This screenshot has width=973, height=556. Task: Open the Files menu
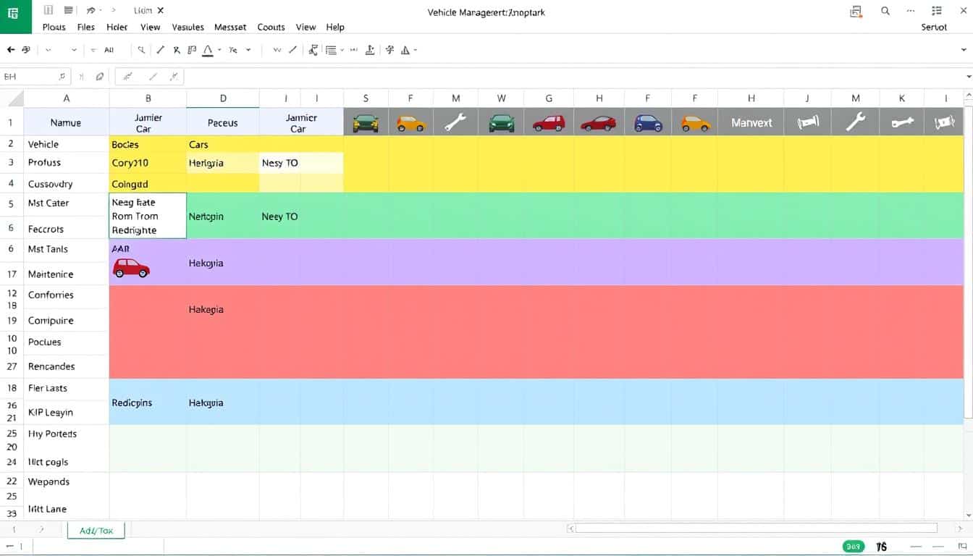pos(85,27)
